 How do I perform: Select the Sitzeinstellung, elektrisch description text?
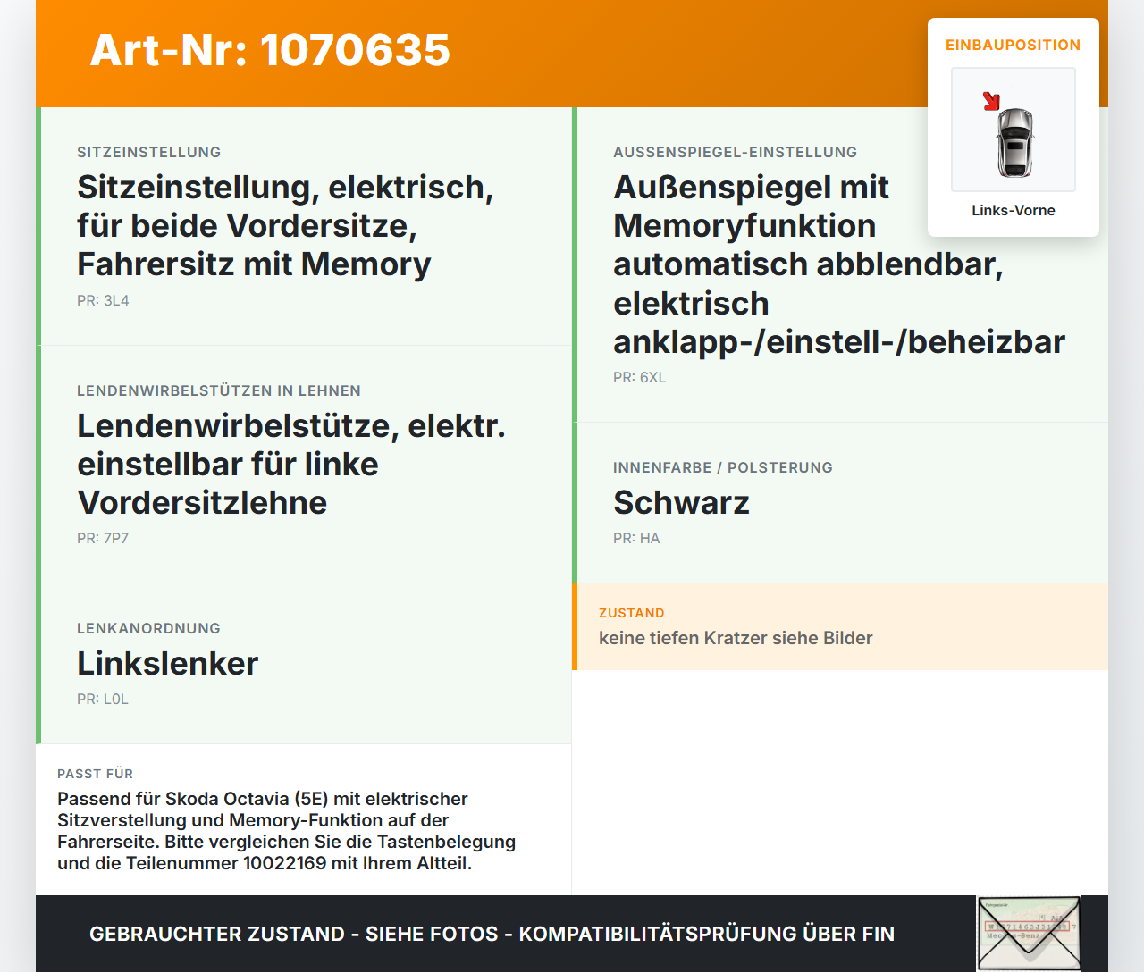285,225
